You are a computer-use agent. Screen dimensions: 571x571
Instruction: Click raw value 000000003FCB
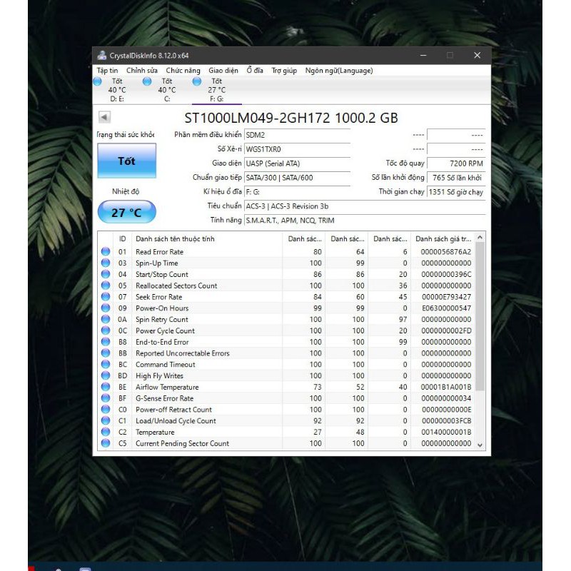447,421
